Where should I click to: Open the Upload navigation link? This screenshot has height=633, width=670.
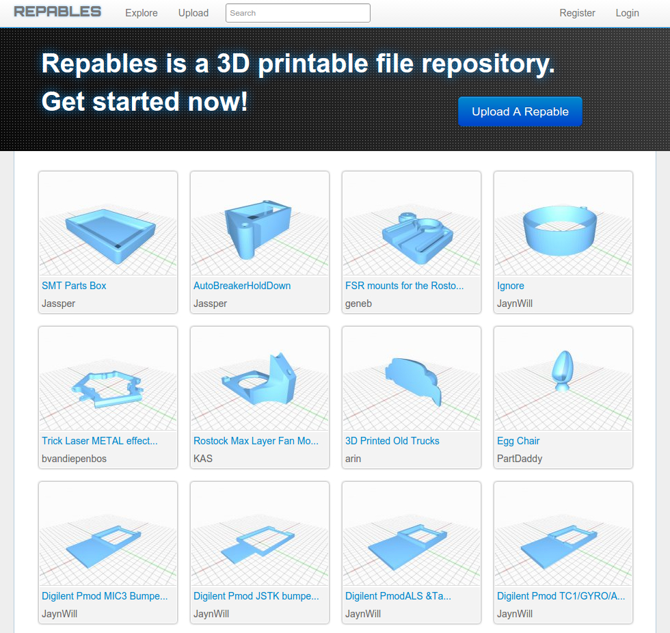pos(193,13)
